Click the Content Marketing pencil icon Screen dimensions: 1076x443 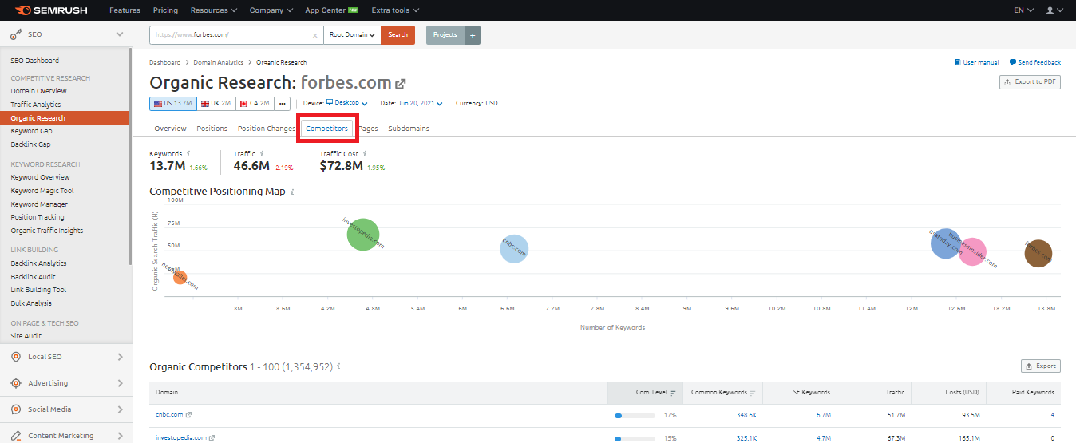(x=16, y=436)
